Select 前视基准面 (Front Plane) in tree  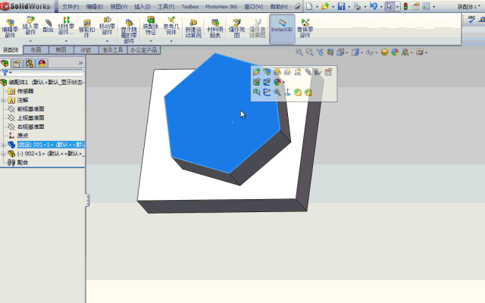(30, 109)
